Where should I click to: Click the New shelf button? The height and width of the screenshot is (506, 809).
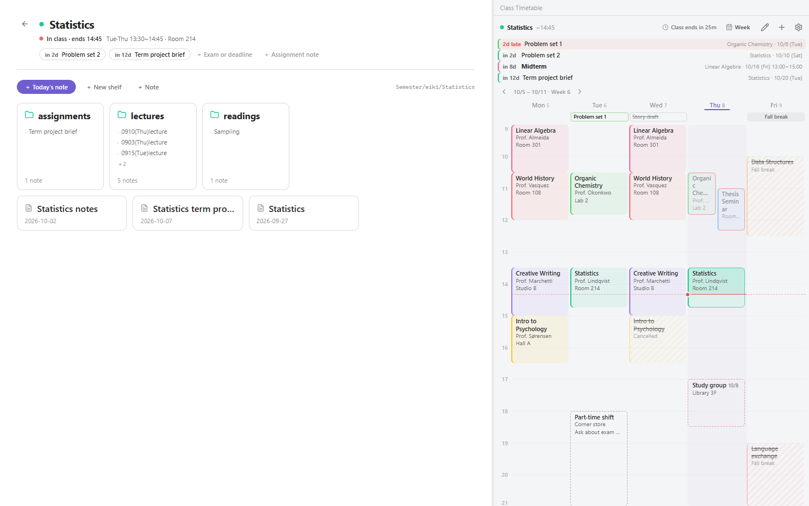[104, 87]
